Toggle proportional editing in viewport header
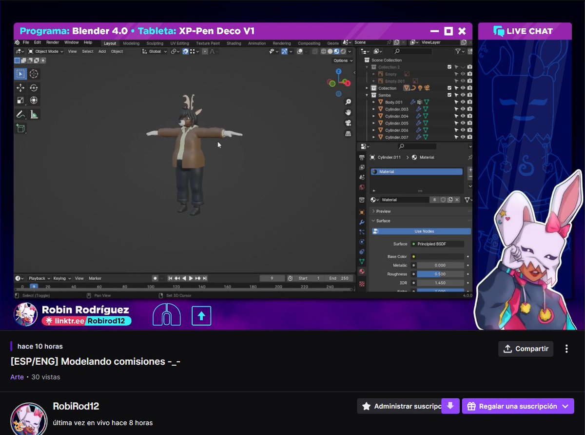 (205, 51)
